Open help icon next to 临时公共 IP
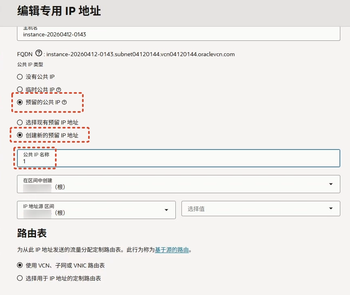 [x=59, y=90]
